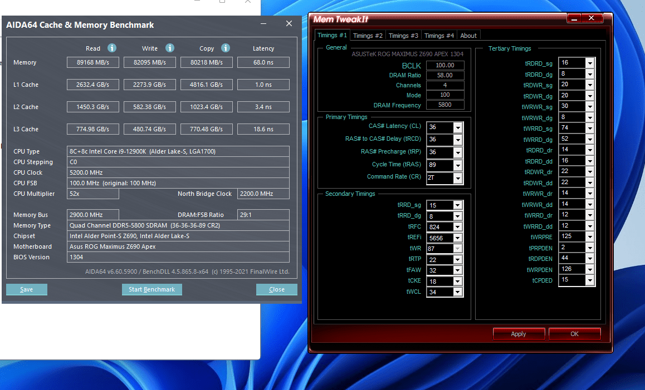Click OK in Mem TweakIt
645x390 pixels.
tap(575, 334)
